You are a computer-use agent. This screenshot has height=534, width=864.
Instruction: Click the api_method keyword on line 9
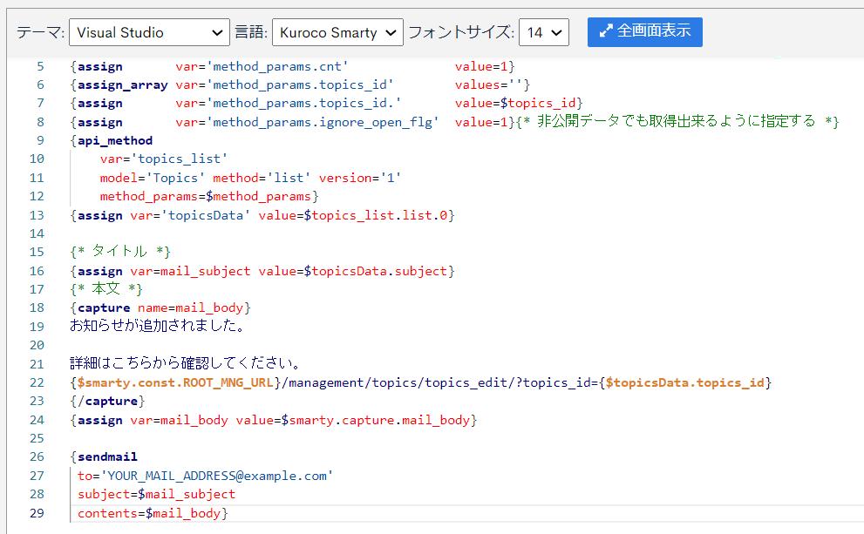click(115, 141)
